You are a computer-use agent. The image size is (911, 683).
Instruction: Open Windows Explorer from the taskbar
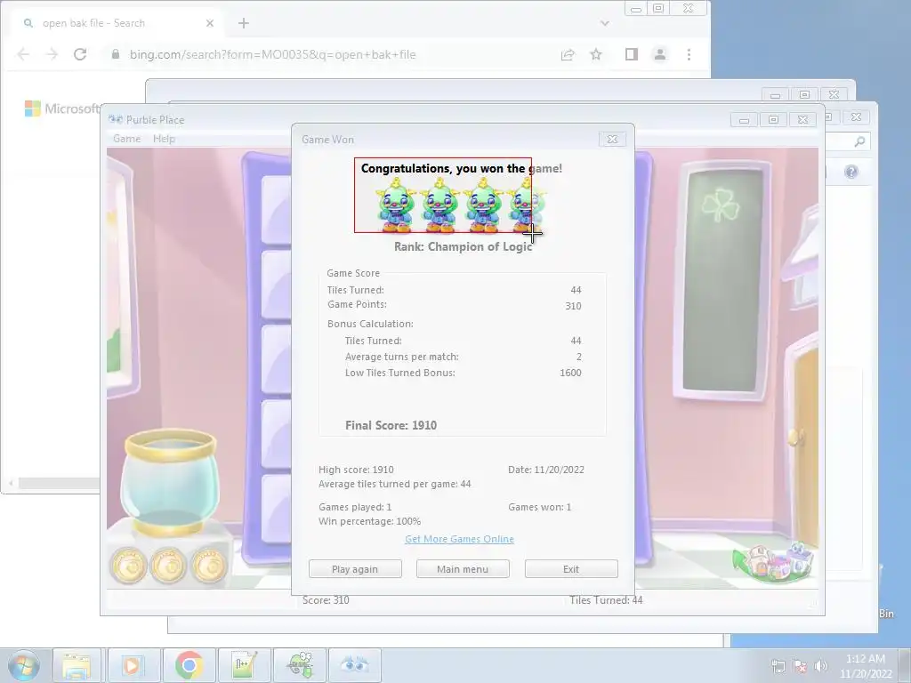[77, 665]
